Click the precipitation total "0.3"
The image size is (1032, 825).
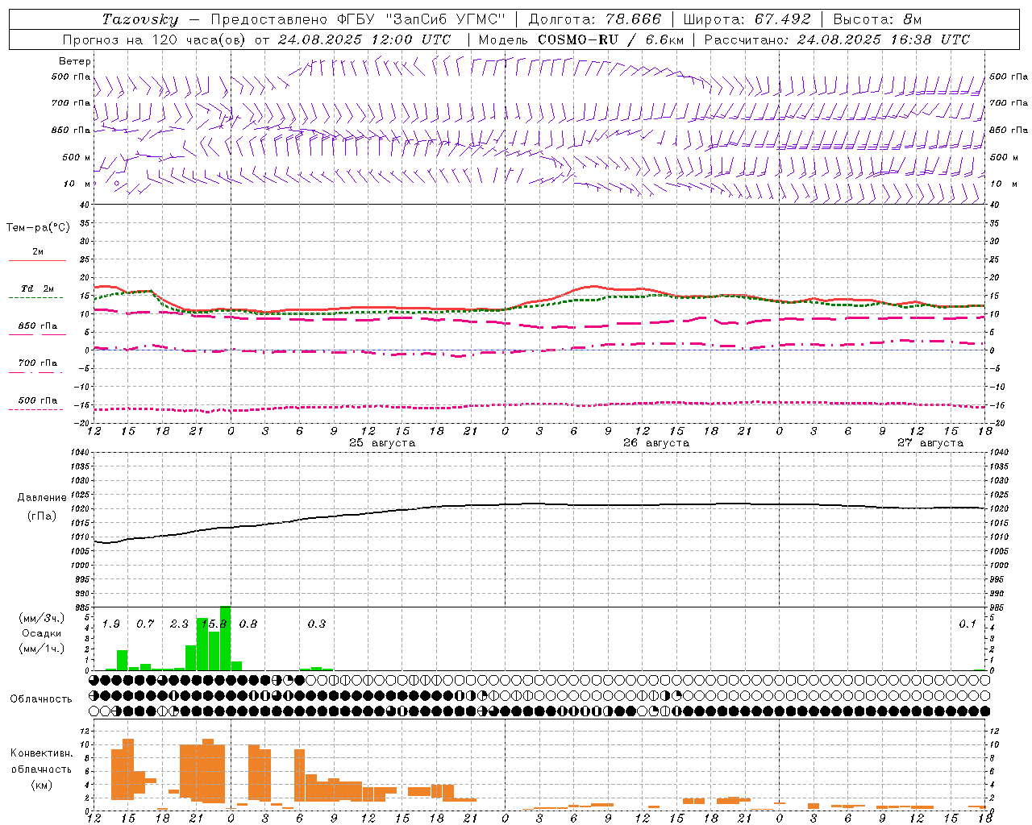point(317,624)
